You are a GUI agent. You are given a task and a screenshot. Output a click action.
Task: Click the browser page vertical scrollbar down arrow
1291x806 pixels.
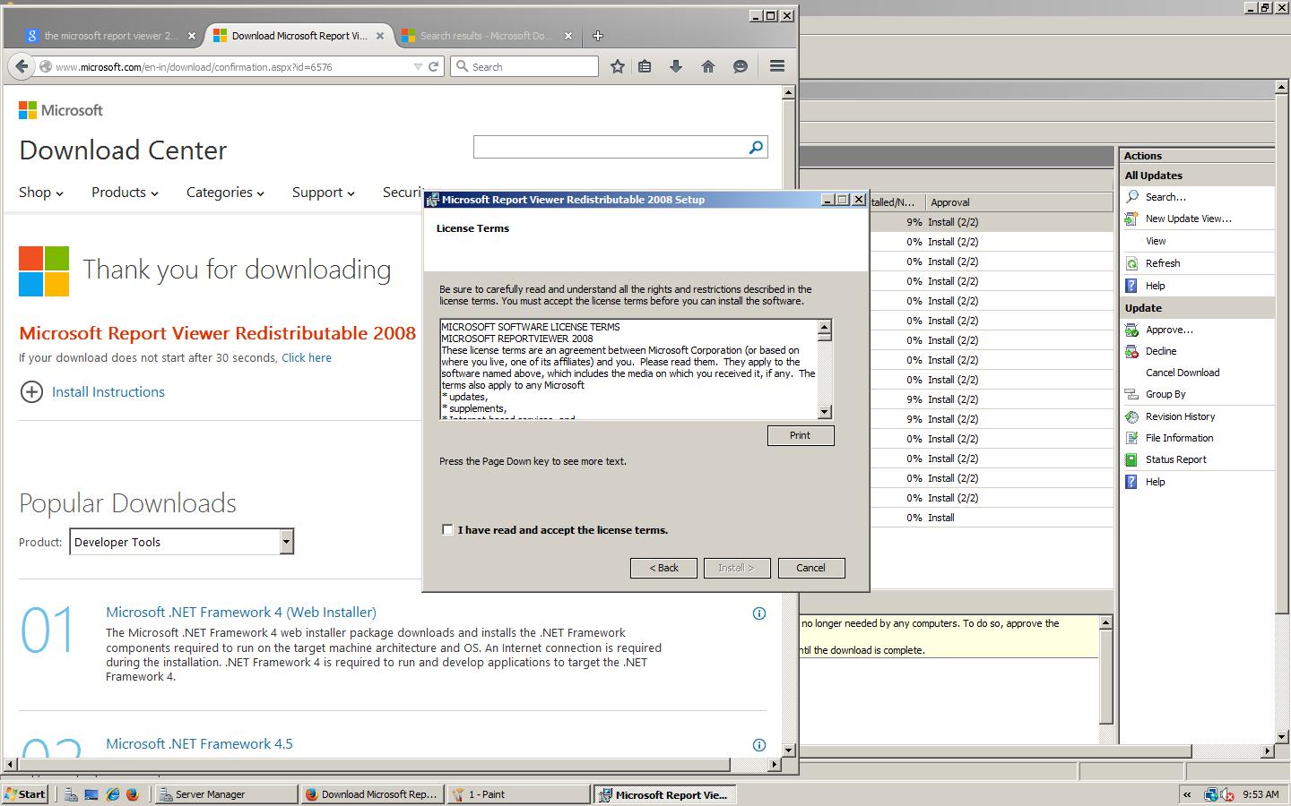click(789, 750)
